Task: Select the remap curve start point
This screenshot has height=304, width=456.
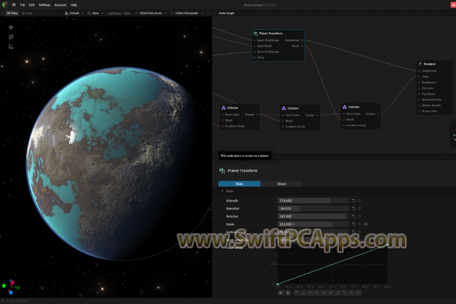Action: point(278,284)
